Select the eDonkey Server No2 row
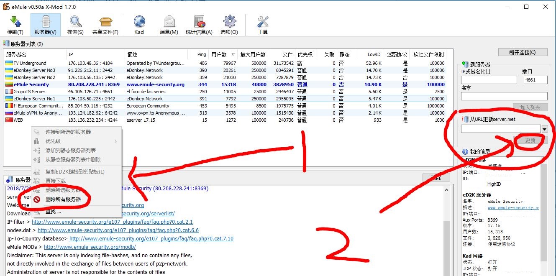556x276 pixels. point(225,77)
